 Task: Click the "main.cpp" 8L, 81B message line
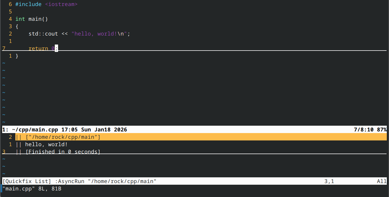pyautogui.click(x=32, y=189)
